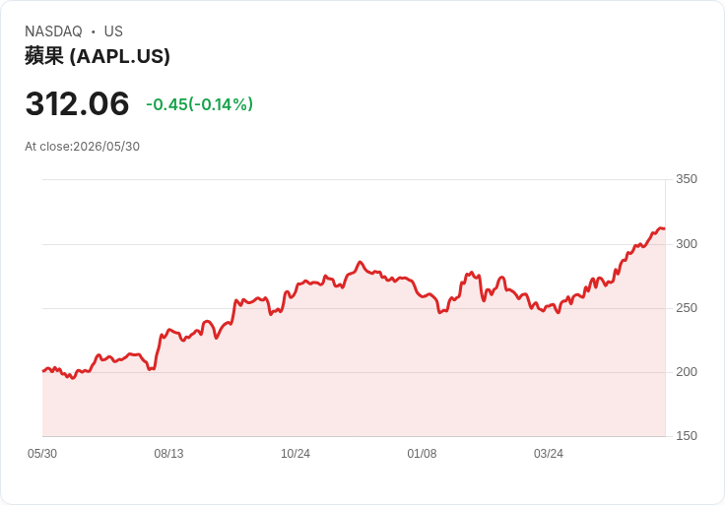The height and width of the screenshot is (505, 725).
Task: Click the latest endpoint of the price line
Action: click(x=665, y=228)
